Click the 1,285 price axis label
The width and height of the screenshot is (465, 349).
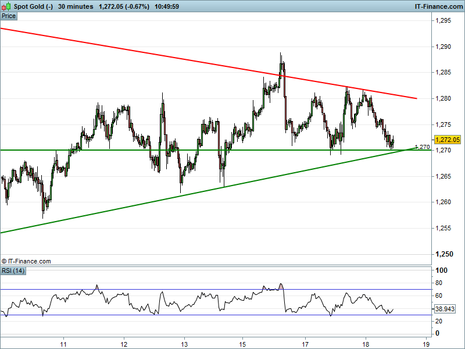click(x=443, y=72)
